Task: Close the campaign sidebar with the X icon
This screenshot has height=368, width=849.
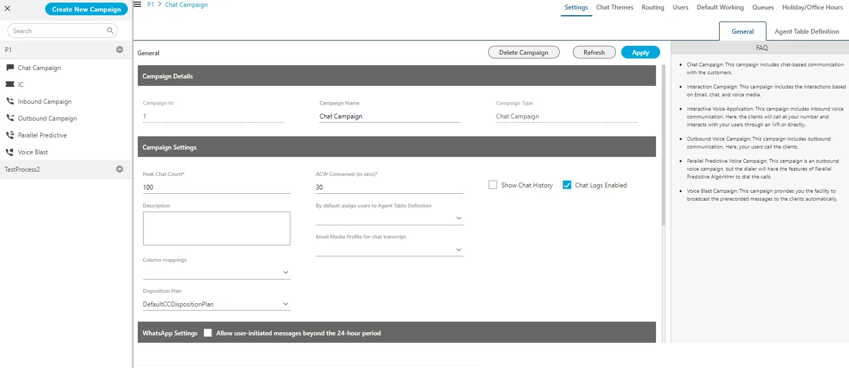Action: [7, 8]
